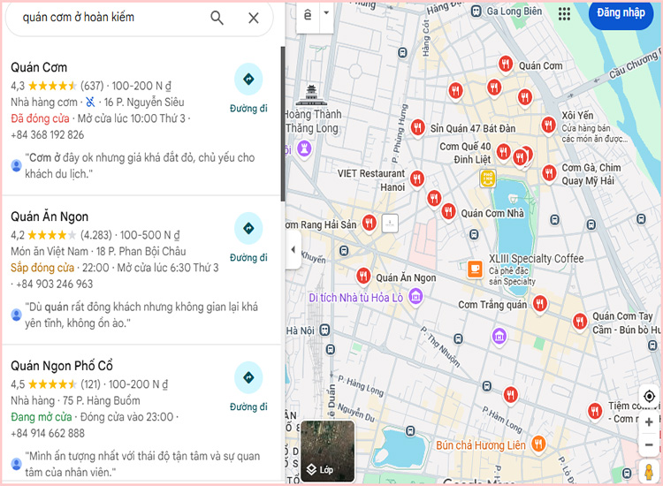Select the Cơm Rang Hải Sản pin
This screenshot has width=663, height=486.
point(370,223)
